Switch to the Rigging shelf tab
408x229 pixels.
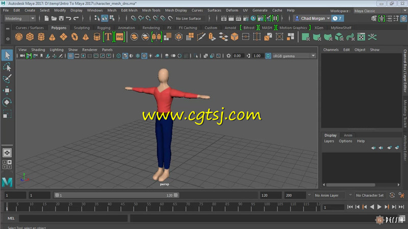104,28
